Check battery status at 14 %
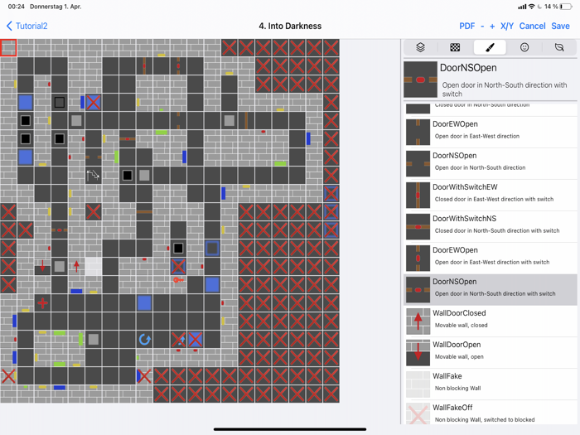Screen dimensions: 580x435 pyautogui.click(x=558, y=7)
